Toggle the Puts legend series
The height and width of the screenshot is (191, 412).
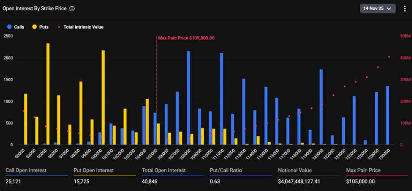(x=44, y=27)
